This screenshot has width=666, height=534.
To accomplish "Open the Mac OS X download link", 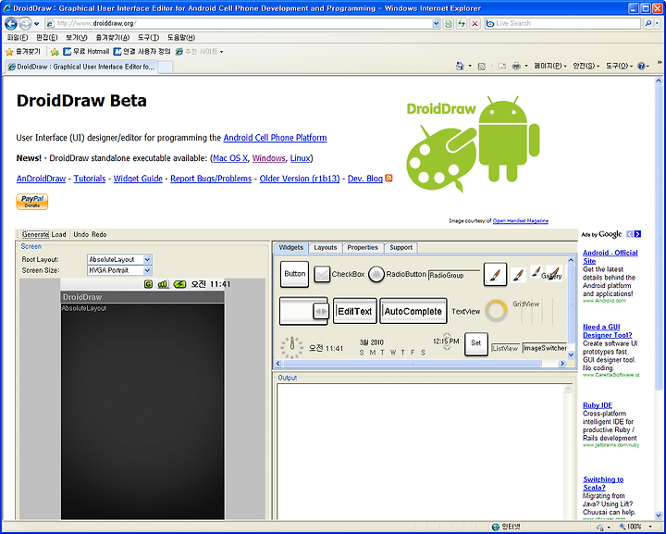I will coord(230,158).
